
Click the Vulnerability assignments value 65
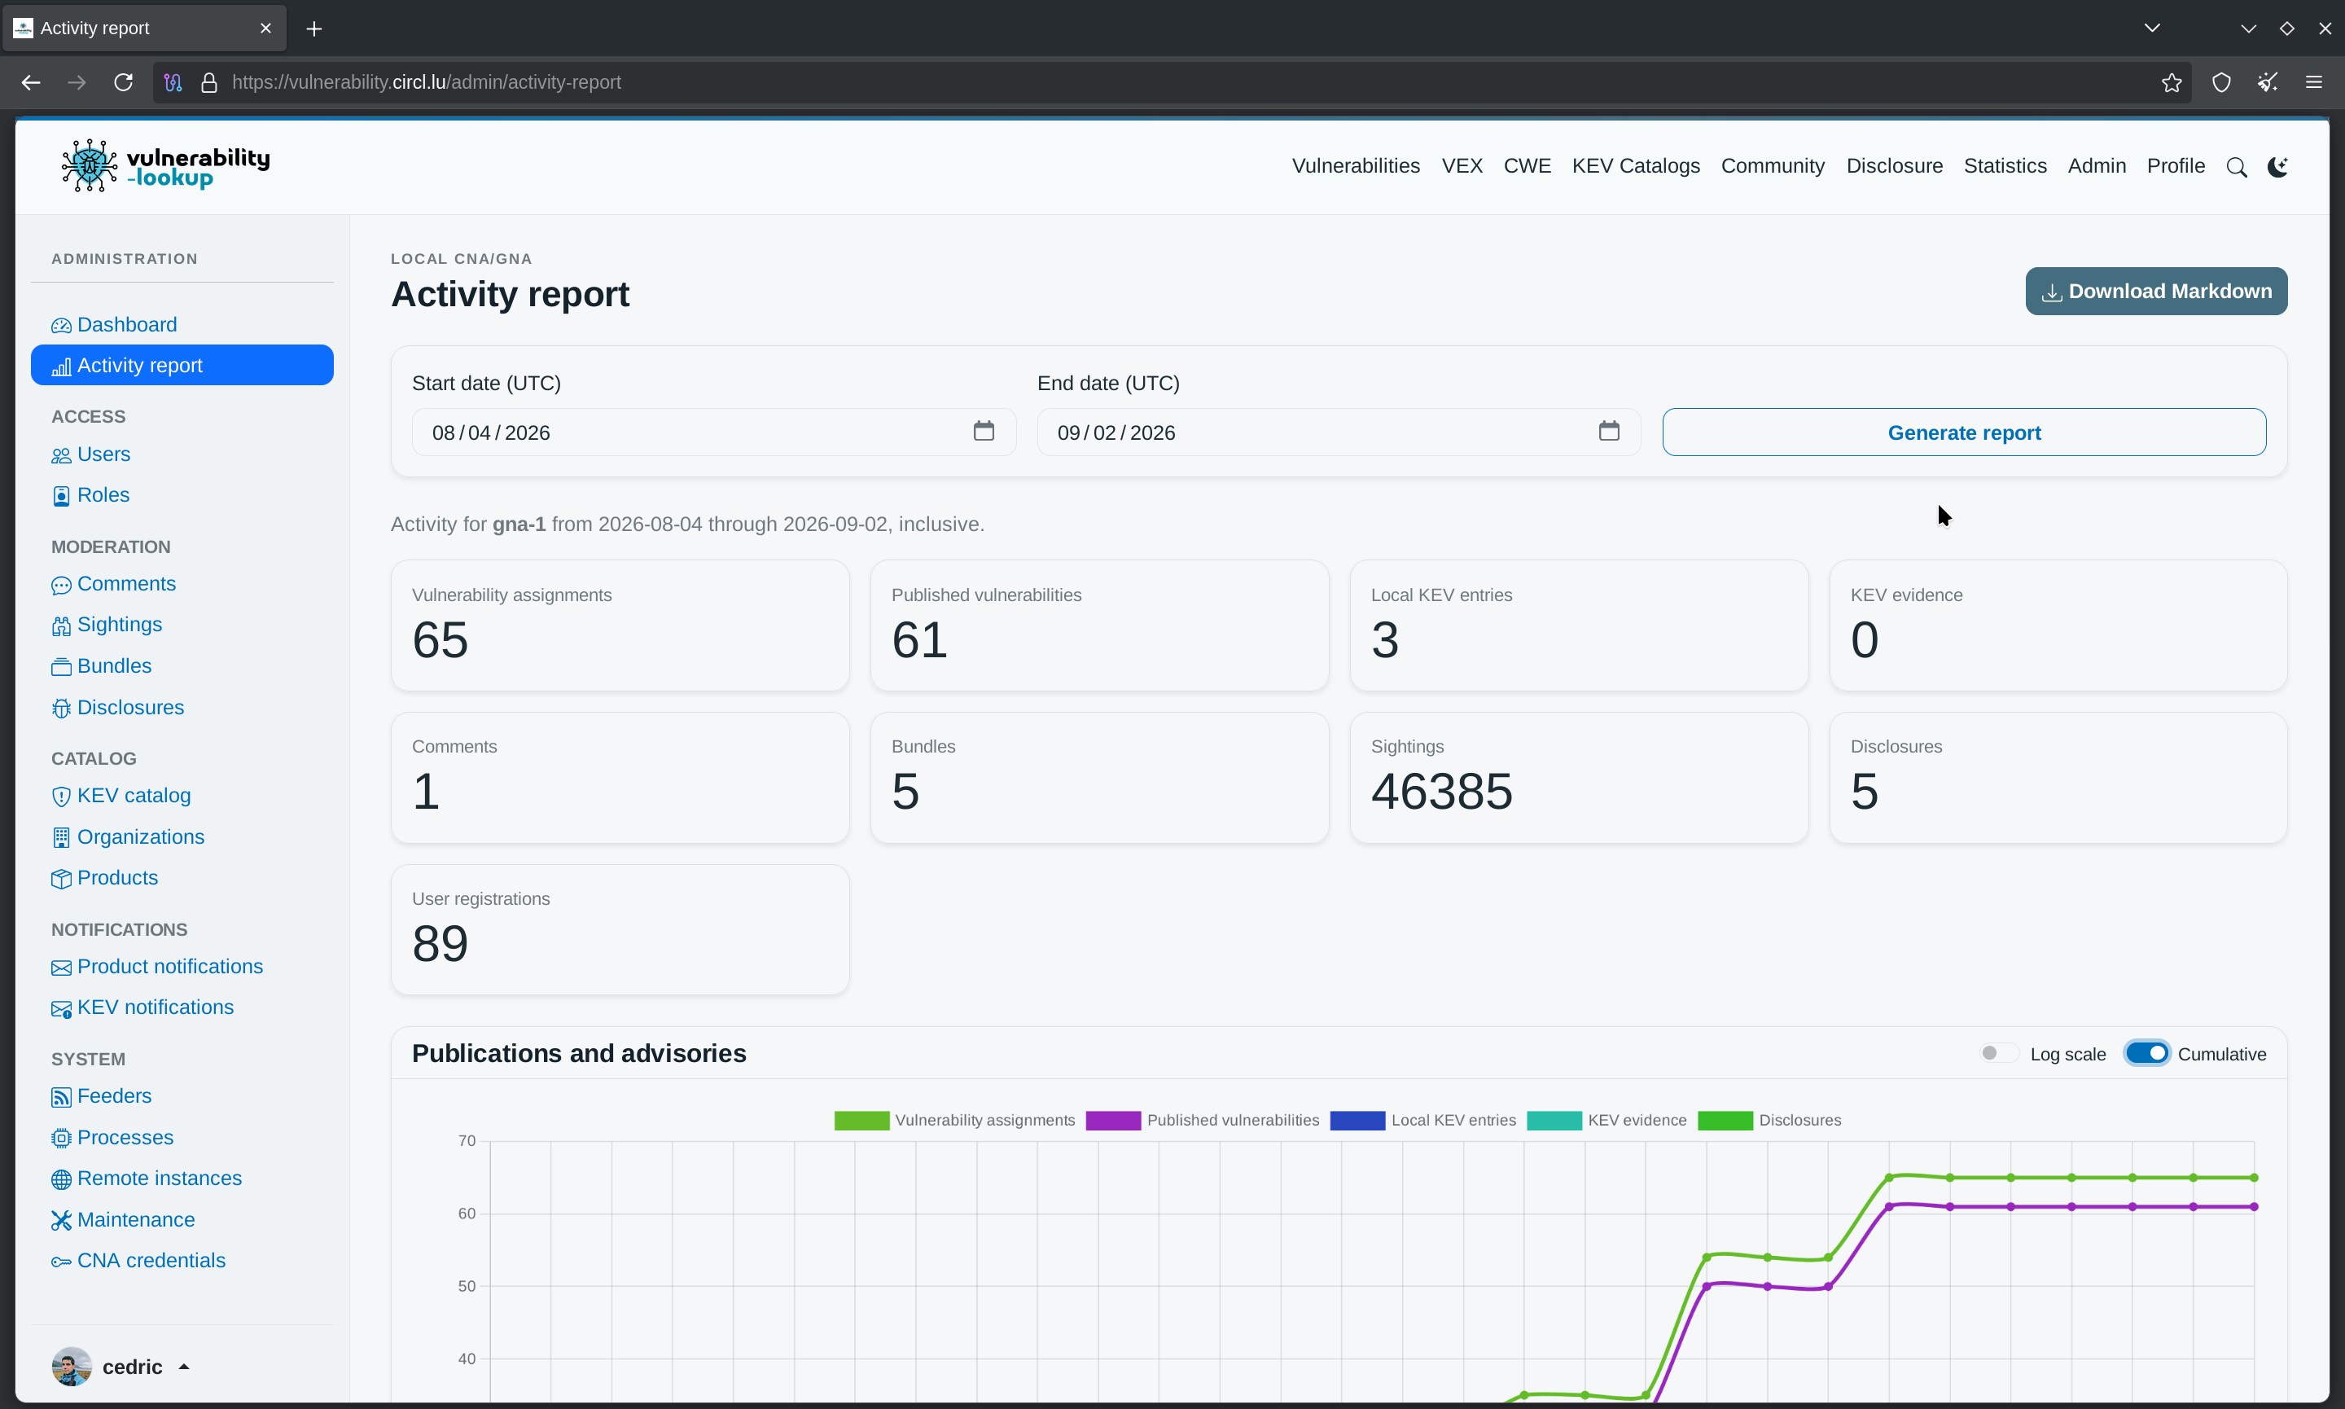[440, 640]
